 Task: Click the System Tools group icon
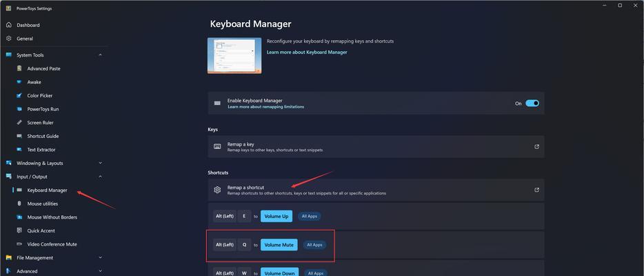pyautogui.click(x=9, y=55)
